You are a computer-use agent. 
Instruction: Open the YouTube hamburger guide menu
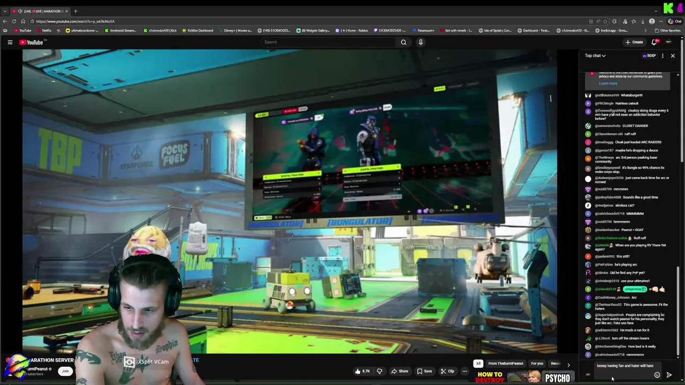[x=10, y=42]
